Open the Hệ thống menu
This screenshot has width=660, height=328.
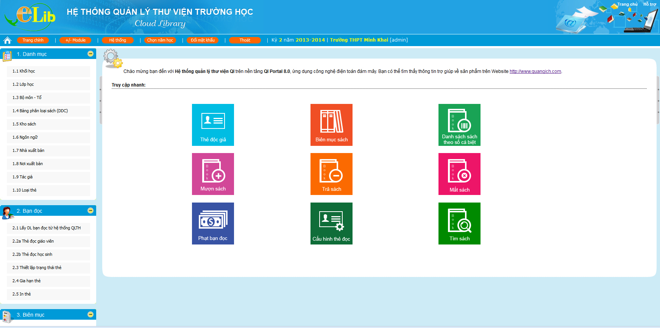click(118, 40)
